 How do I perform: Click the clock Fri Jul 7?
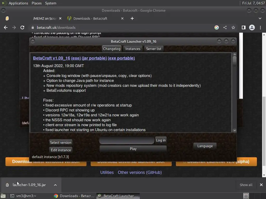pyautogui.click(x=254, y=3)
